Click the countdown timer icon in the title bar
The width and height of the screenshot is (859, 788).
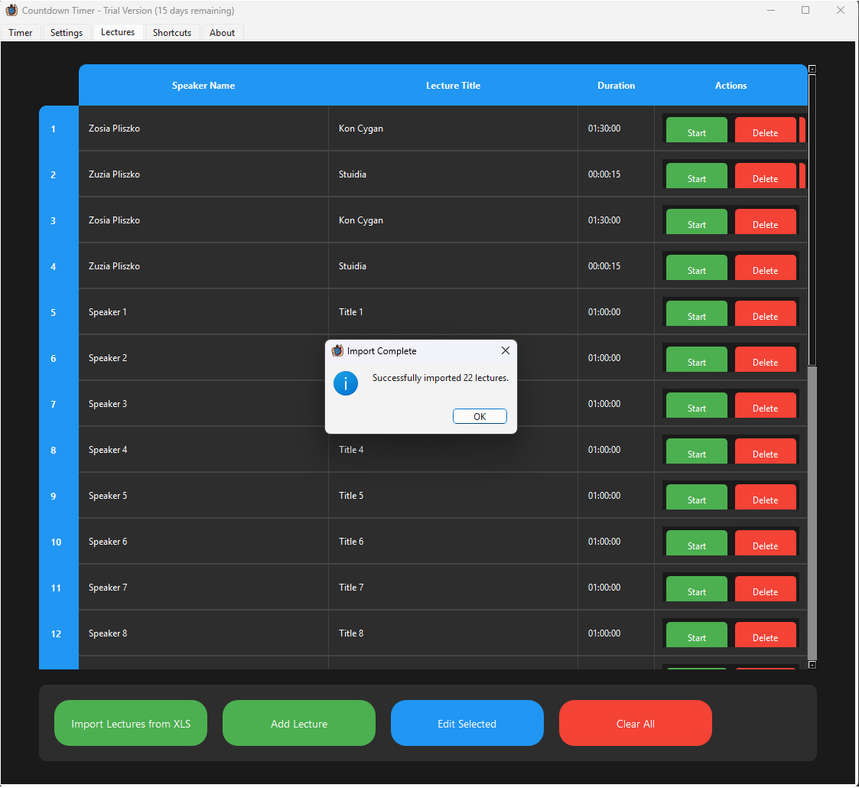coord(10,10)
